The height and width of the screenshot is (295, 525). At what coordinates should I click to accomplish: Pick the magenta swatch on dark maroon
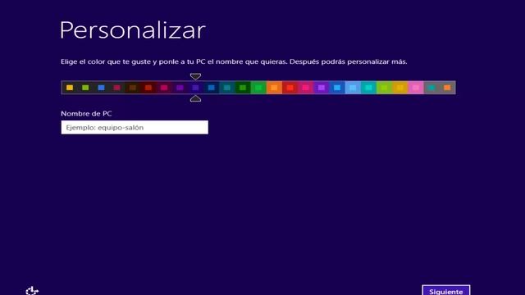click(164, 88)
